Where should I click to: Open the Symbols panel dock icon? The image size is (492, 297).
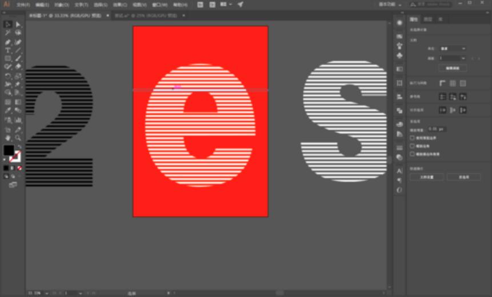click(399, 55)
